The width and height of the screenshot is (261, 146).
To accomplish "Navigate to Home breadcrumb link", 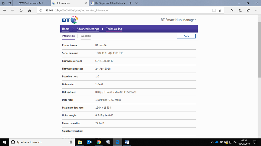I will point(66,29).
